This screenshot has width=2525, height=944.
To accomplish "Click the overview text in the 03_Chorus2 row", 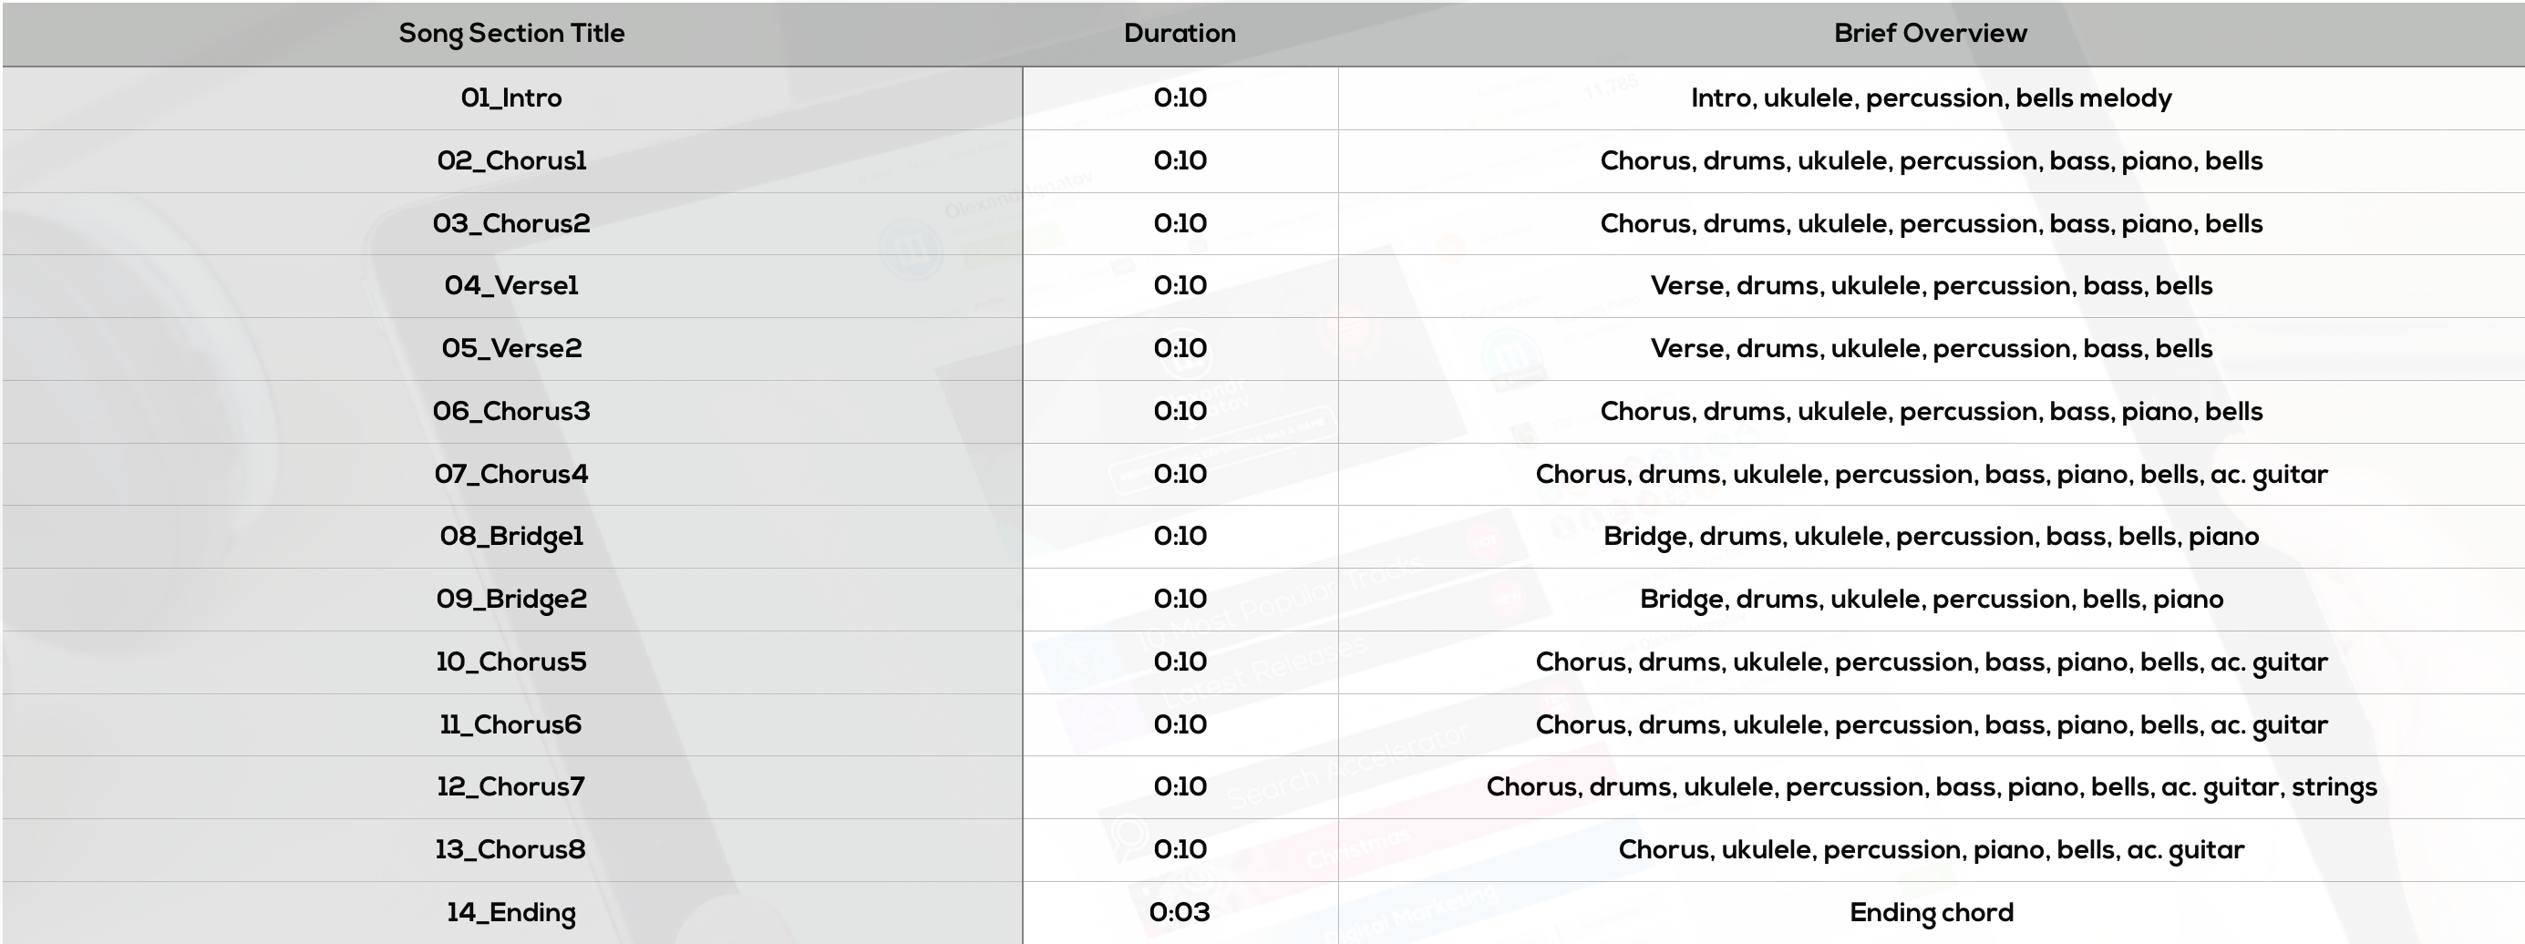I will tap(1931, 223).
